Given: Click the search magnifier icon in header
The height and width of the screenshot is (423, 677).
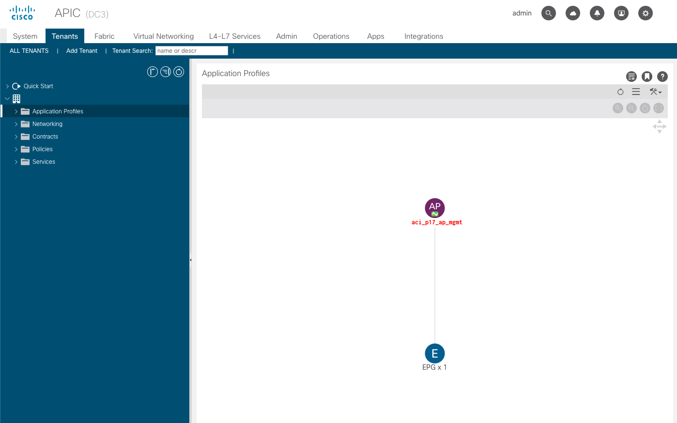Looking at the screenshot, I should coord(548,13).
